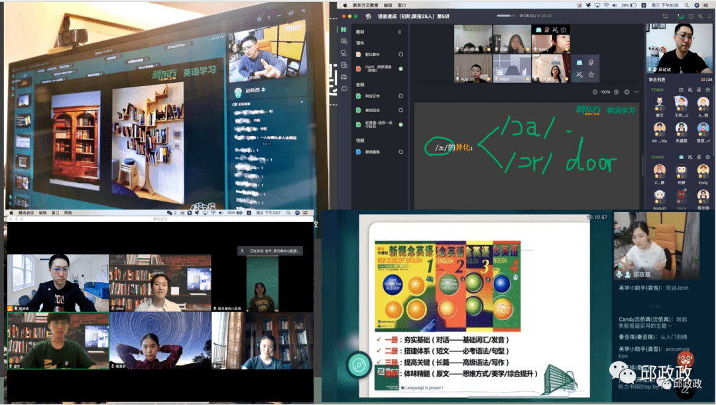The width and height of the screenshot is (716, 405).
Task: Open the 腾讯会议 application menu
Action: coord(26,213)
